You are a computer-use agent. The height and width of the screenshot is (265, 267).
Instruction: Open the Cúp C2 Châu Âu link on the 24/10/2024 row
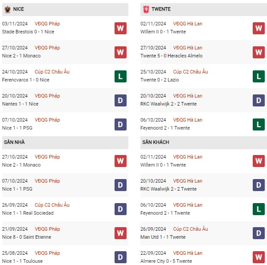pyautogui.click(x=52, y=72)
